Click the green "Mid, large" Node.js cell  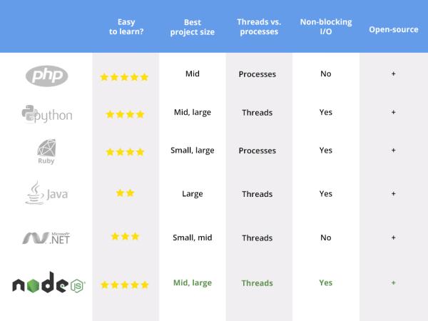[193, 283]
